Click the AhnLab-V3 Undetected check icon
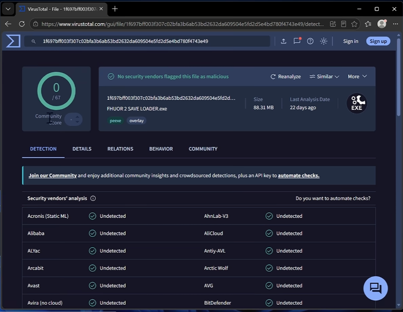Screen dimensions: 403x312 tap(269, 216)
